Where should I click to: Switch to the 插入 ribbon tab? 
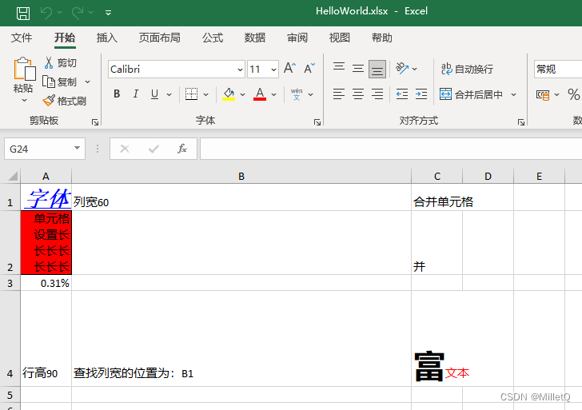(107, 38)
